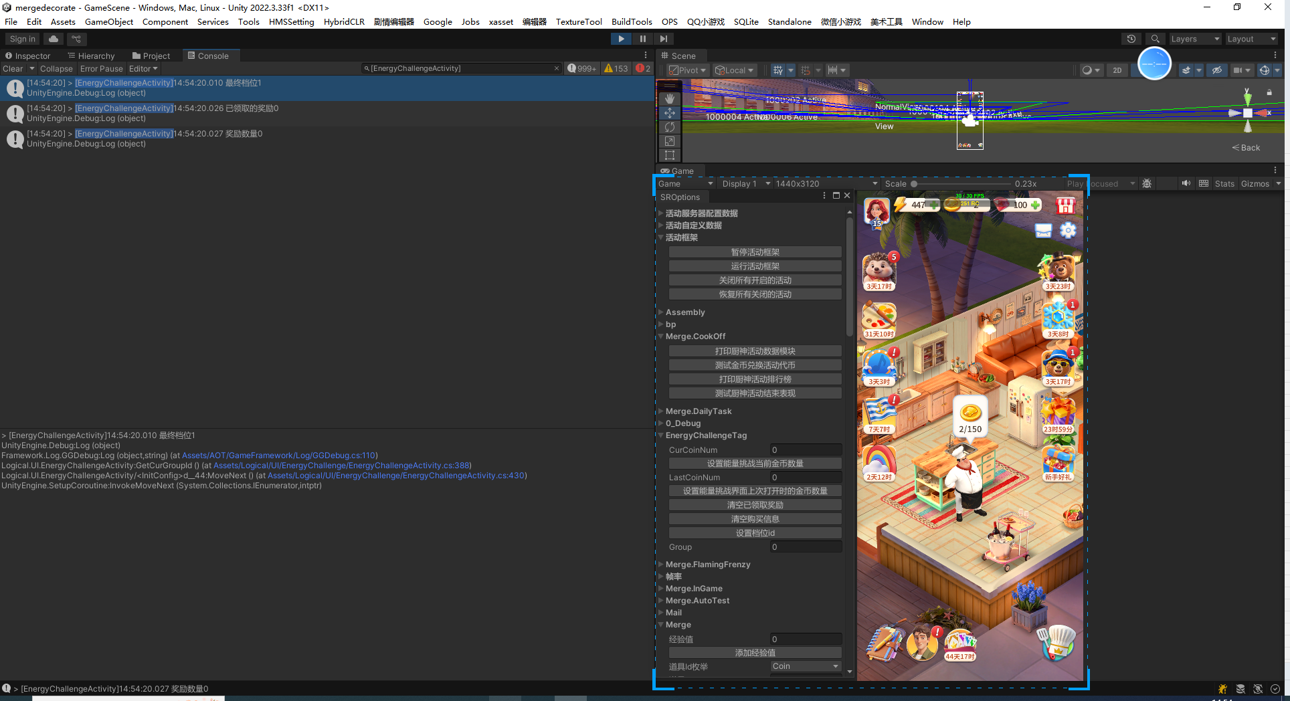Screen dimensions: 1290x701
Task: Pause the game with the Pause button
Action: [642, 39]
